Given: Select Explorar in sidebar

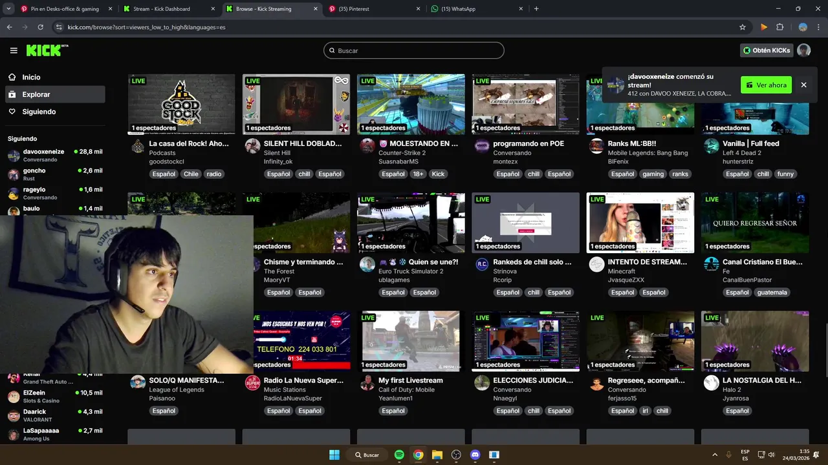Looking at the screenshot, I should coord(54,94).
